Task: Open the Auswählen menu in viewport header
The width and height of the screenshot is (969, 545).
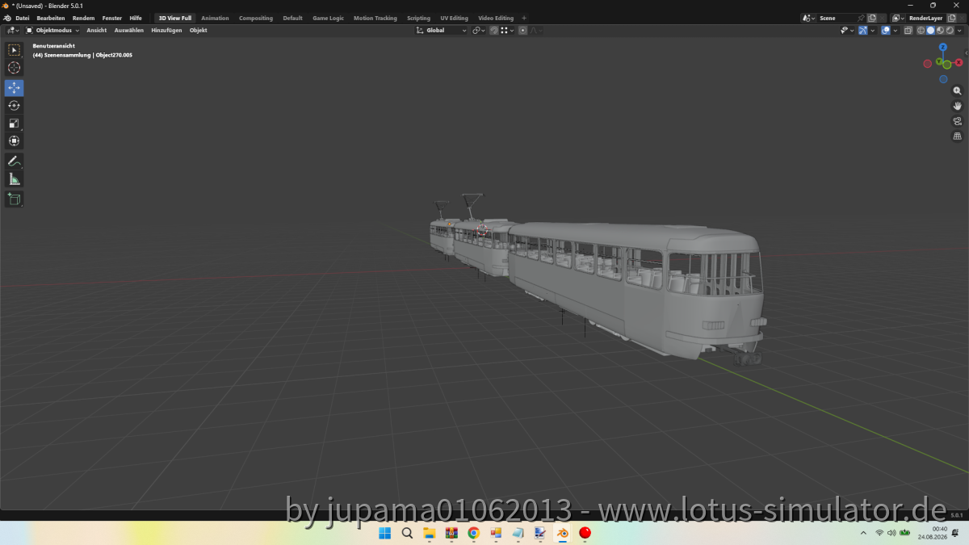Action: [129, 30]
